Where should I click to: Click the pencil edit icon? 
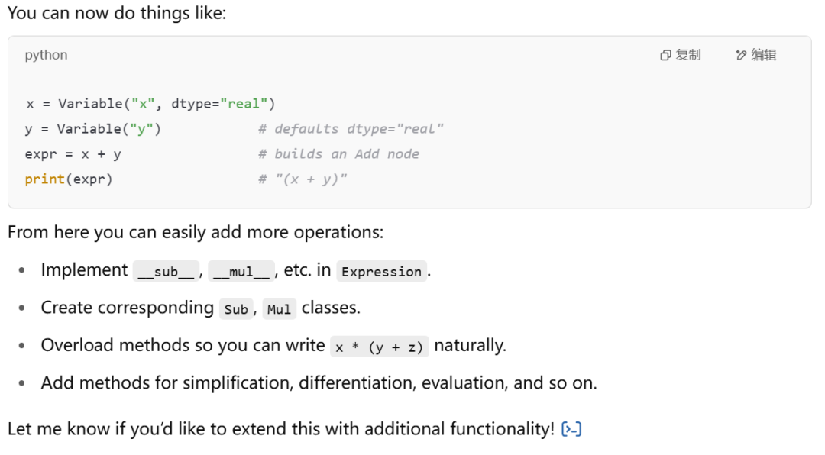(741, 55)
